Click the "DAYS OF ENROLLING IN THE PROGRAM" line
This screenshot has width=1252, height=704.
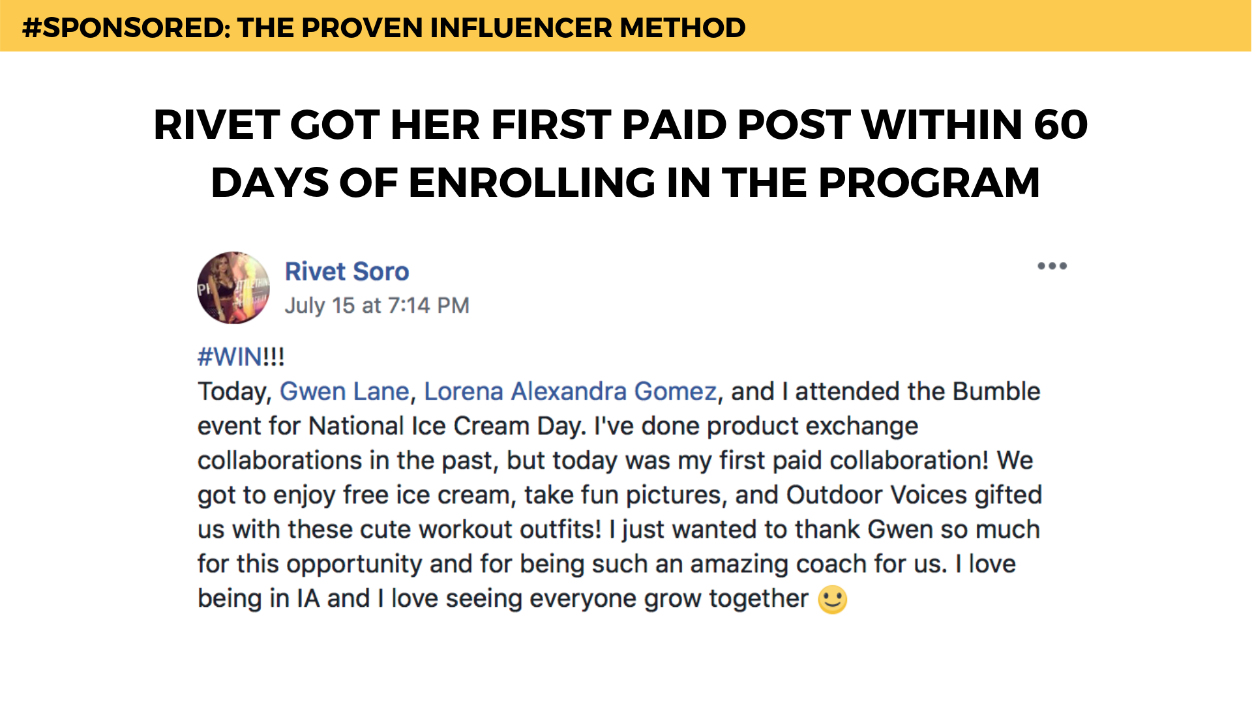(625, 183)
